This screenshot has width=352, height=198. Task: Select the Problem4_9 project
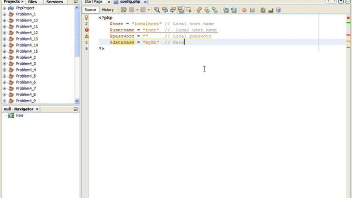pyautogui.click(x=26, y=101)
